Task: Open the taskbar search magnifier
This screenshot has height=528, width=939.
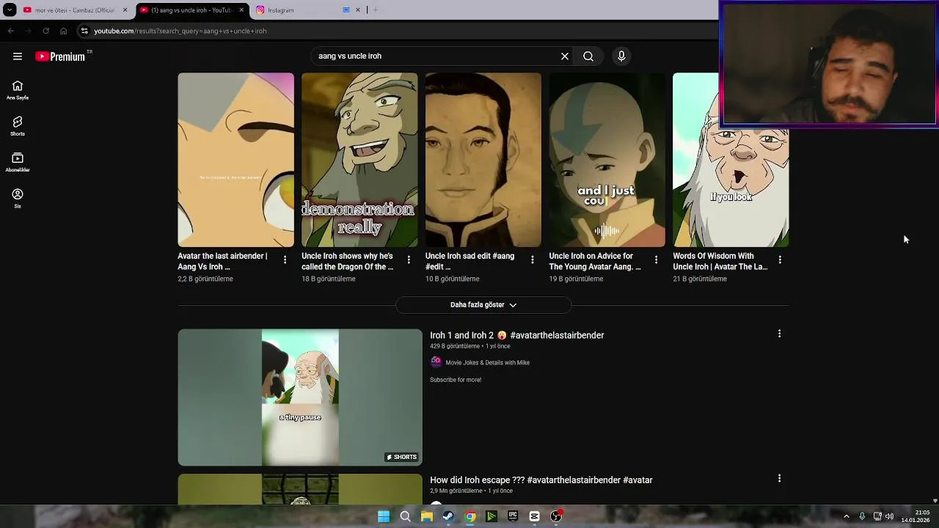Action: (405, 516)
